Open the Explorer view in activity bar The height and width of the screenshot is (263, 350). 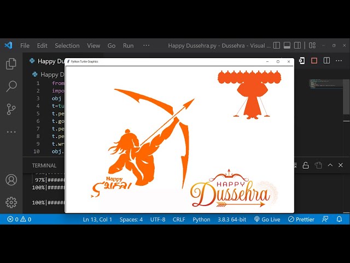click(11, 64)
